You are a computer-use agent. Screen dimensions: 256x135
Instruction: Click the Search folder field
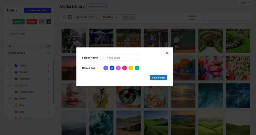click(x=30, y=34)
